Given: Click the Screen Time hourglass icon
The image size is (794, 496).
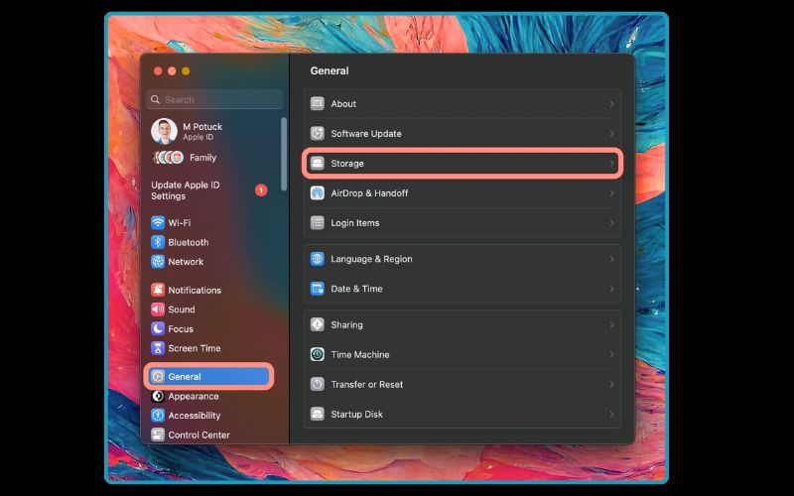Looking at the screenshot, I should [158, 348].
